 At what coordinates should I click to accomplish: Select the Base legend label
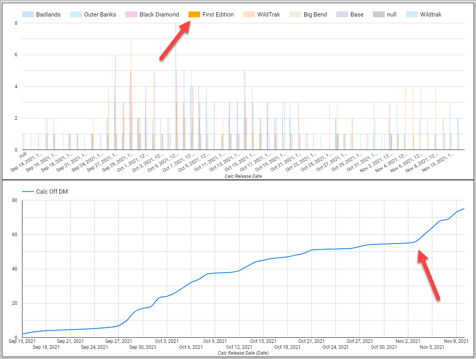(x=357, y=15)
